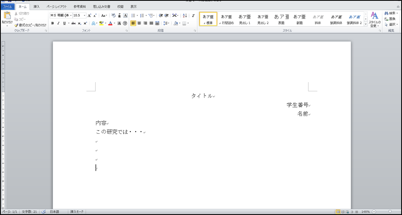Toggle italic formatting
This screenshot has height=215, width=402.
click(58, 23)
